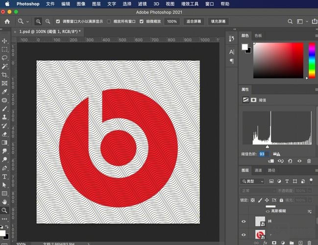Select the Eyedropper tool
This screenshot has height=245, width=318.
coord(5,92)
